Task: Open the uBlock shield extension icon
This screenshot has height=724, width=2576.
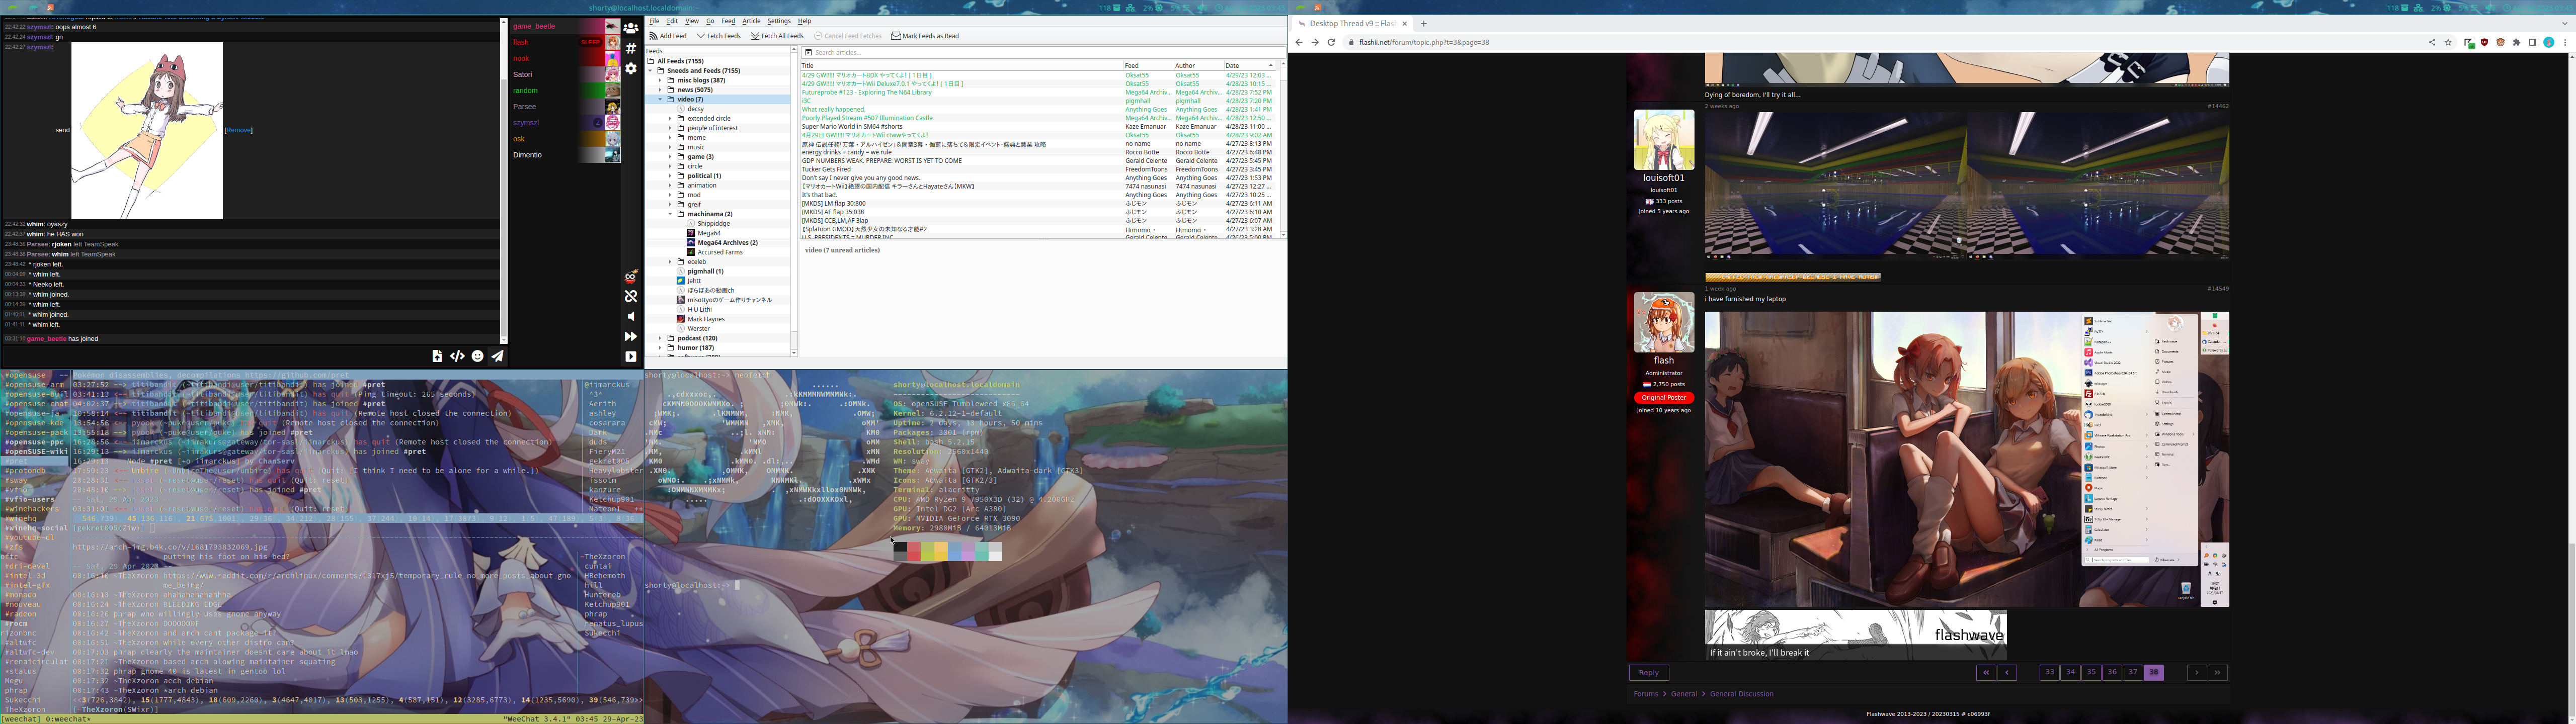Action: [2484, 42]
